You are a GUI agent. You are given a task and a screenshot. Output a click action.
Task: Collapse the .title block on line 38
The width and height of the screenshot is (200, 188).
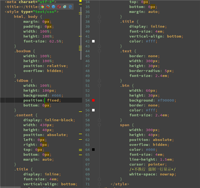99,22
